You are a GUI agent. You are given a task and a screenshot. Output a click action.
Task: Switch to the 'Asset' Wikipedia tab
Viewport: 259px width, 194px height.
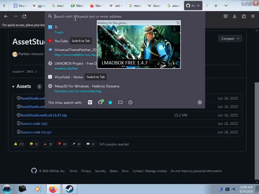coord(154,6)
